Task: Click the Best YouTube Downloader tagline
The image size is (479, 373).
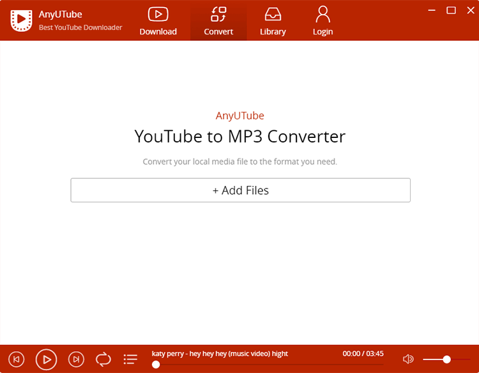Action: (x=80, y=27)
